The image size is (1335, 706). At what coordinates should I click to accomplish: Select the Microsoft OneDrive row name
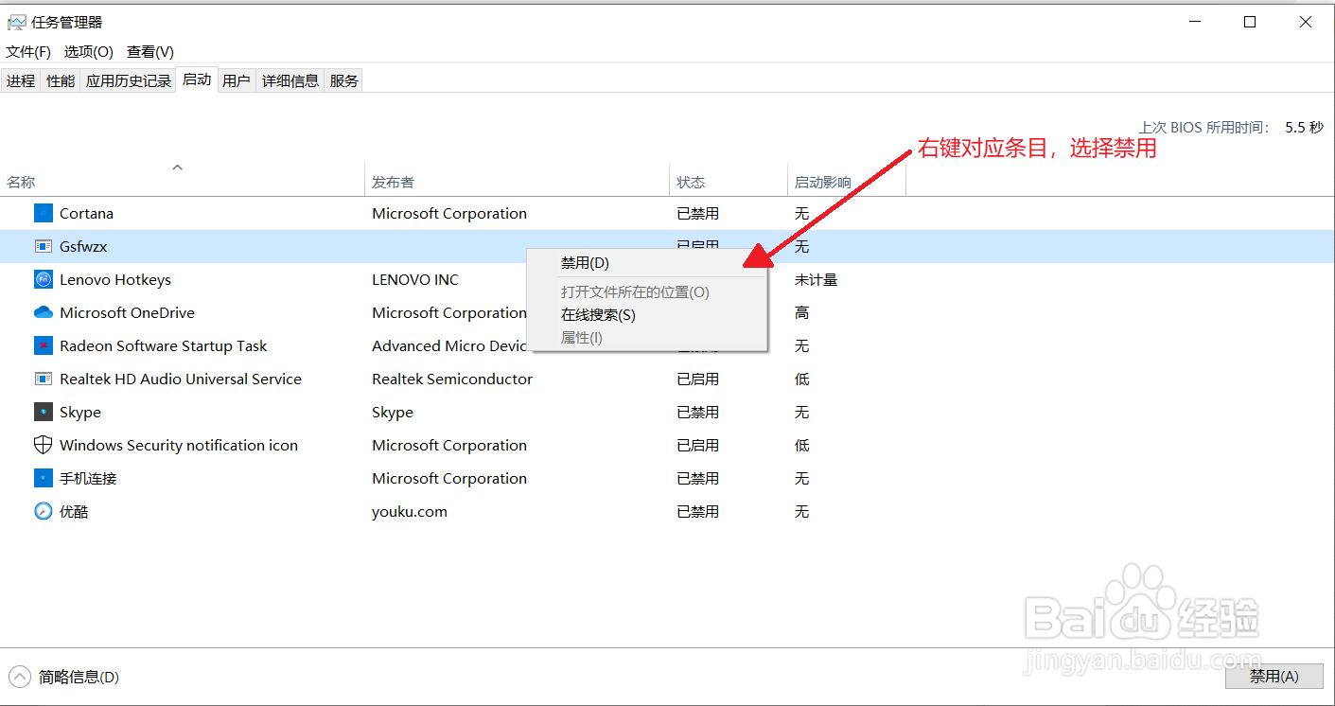pyautogui.click(x=127, y=312)
